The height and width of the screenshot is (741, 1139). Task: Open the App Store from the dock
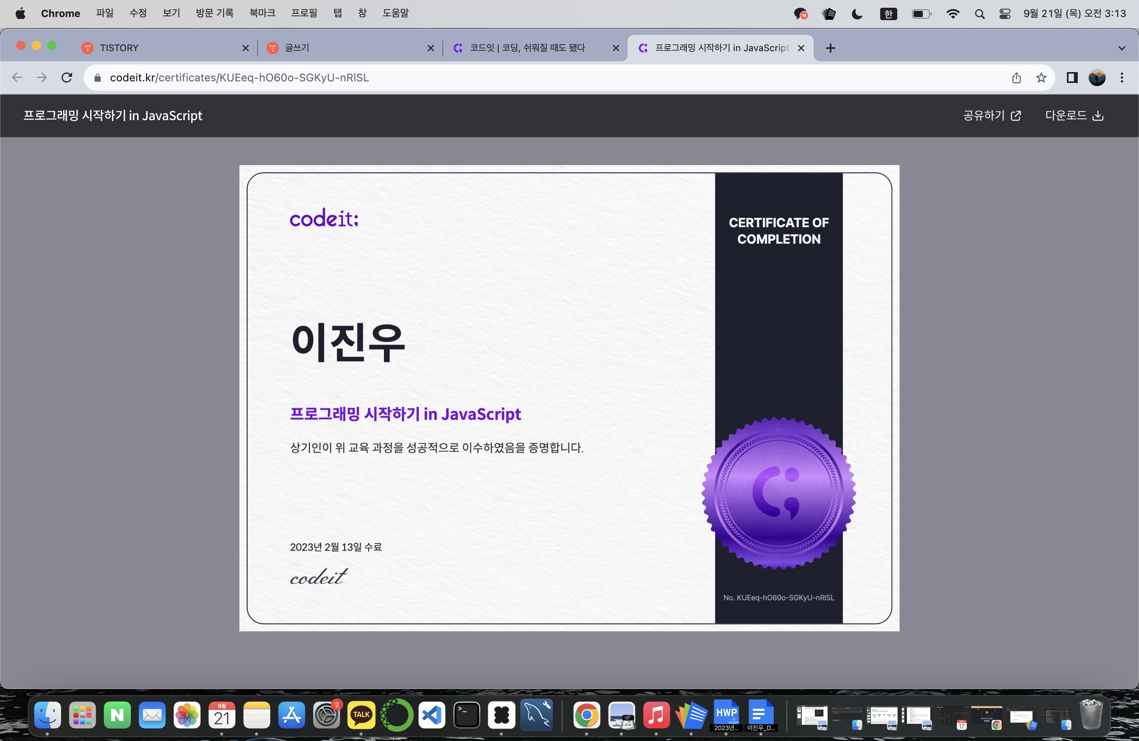pyautogui.click(x=291, y=715)
